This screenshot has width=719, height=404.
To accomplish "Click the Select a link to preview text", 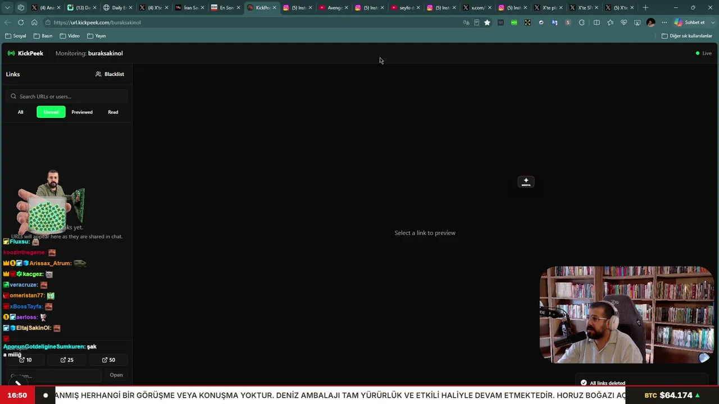I will 425,233.
